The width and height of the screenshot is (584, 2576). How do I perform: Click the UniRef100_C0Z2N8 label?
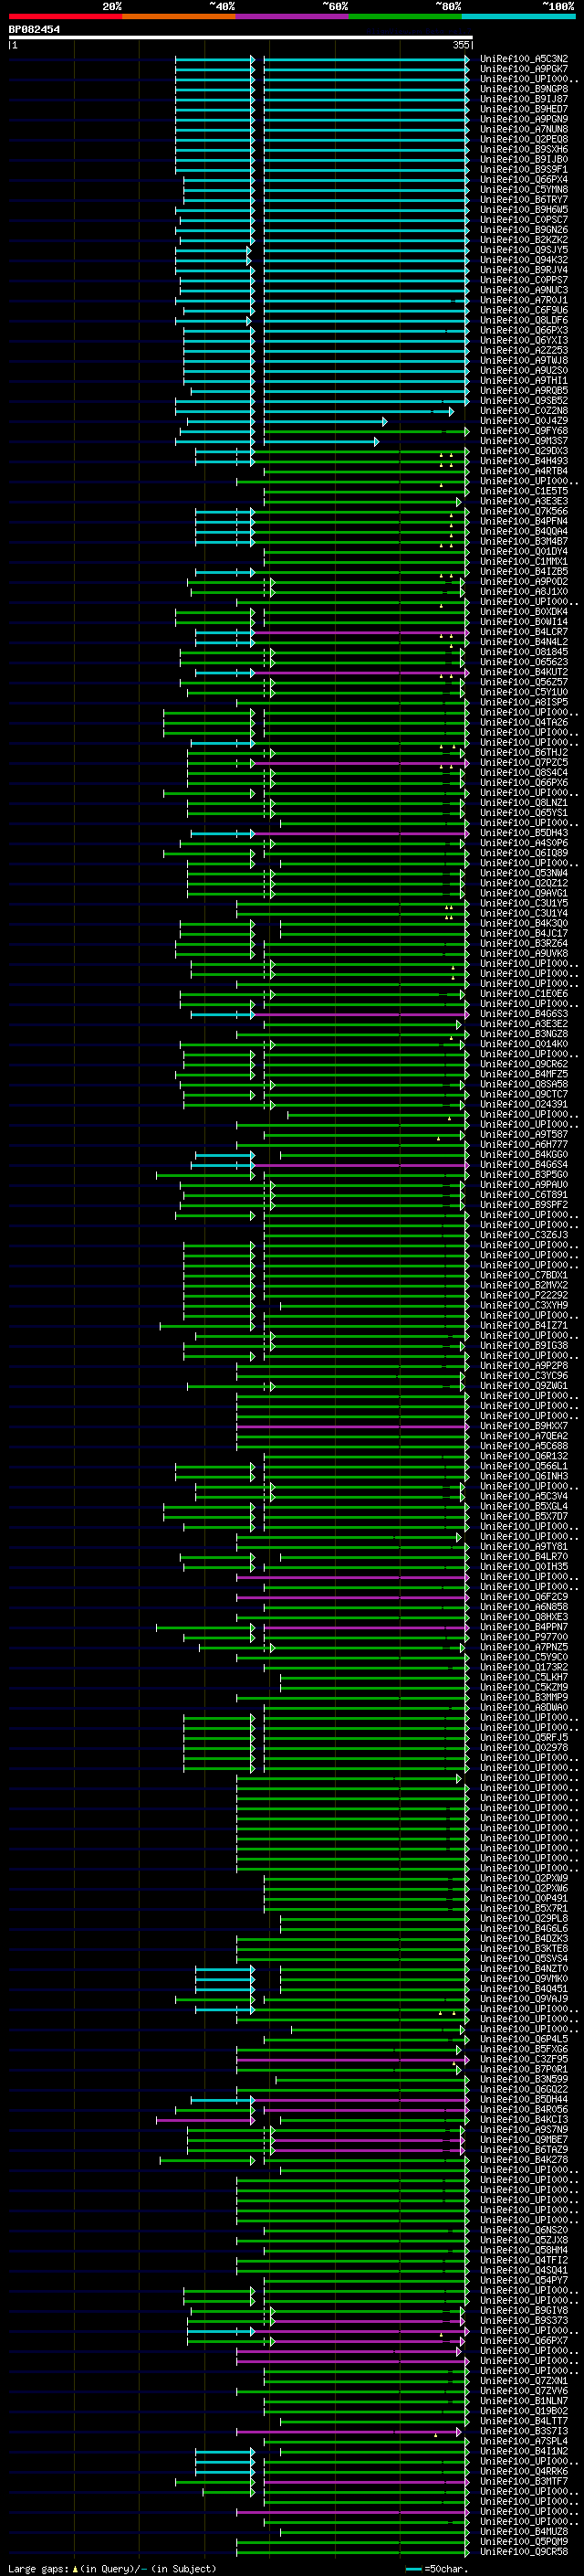click(524, 411)
